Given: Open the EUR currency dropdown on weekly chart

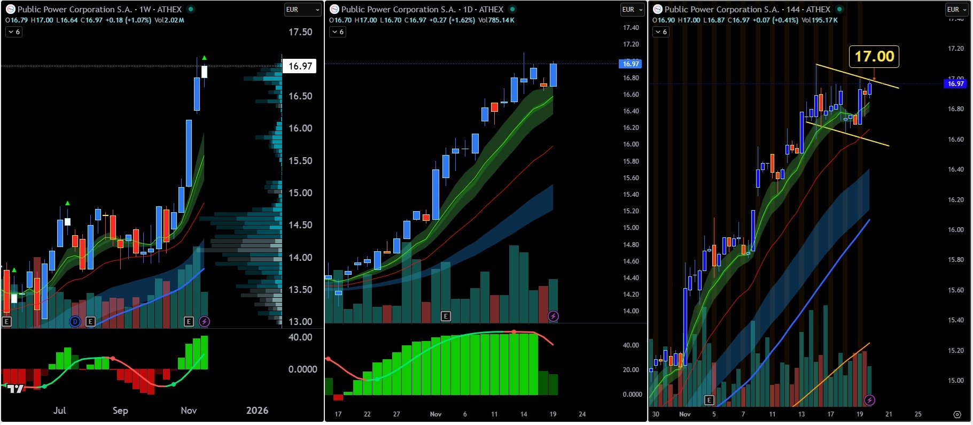Looking at the screenshot, I should point(302,9).
